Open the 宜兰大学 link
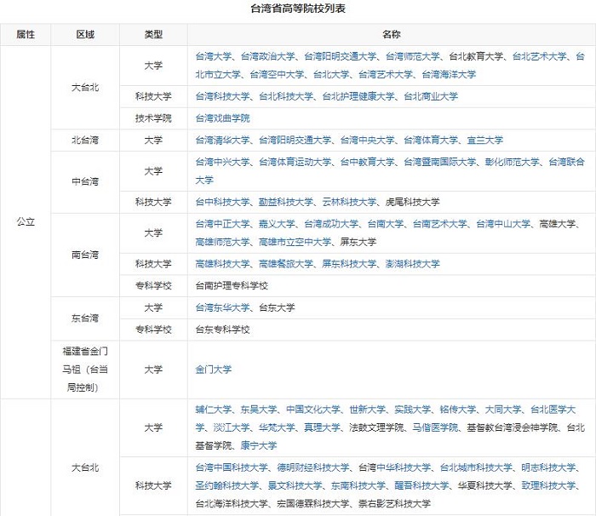The image size is (596, 516). [484, 140]
